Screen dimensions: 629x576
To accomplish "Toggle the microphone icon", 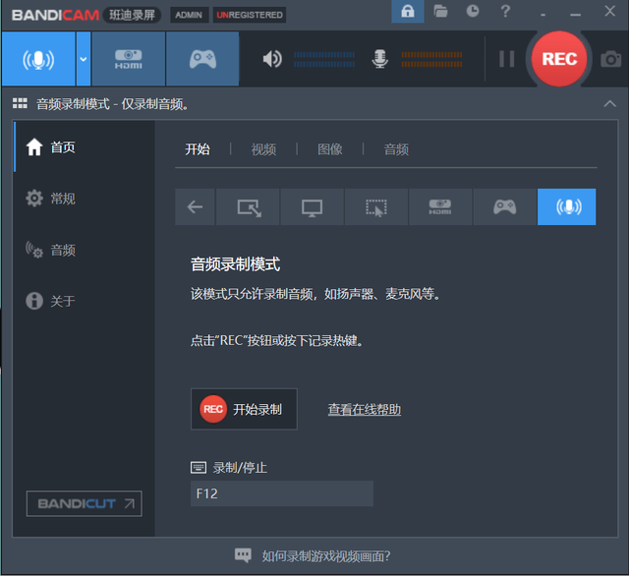I will (379, 59).
